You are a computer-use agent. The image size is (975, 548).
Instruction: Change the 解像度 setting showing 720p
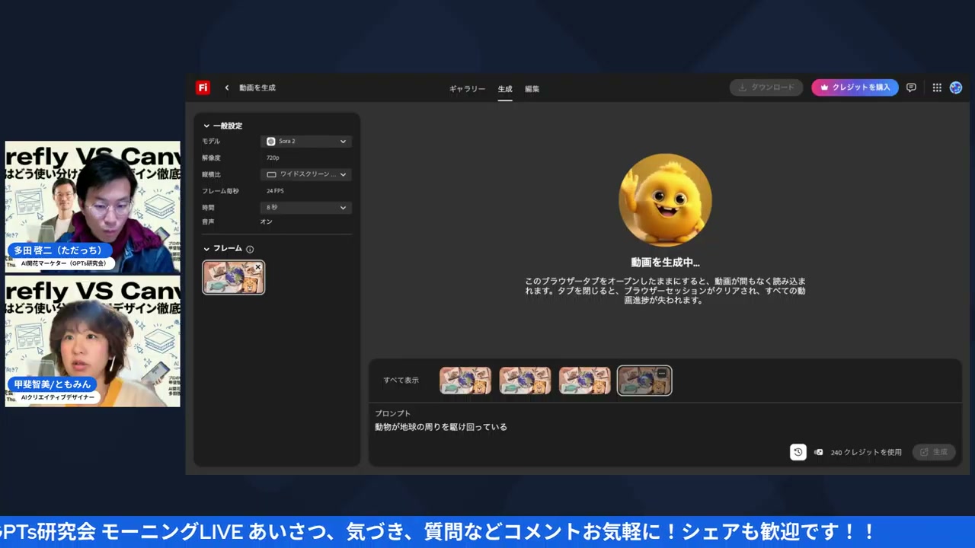click(x=273, y=158)
